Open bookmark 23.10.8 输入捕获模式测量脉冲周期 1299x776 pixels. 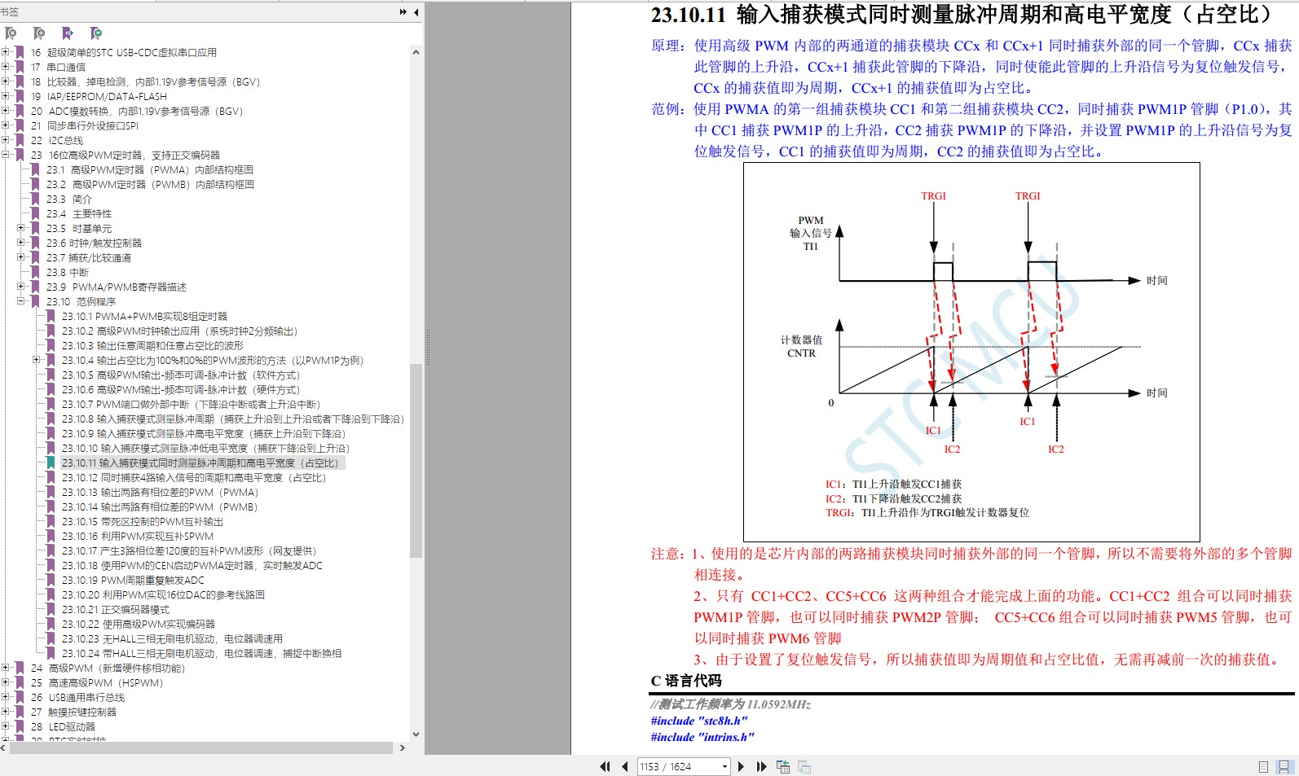(x=233, y=419)
